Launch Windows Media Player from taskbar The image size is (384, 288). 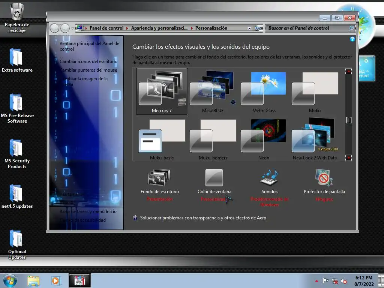[x=55, y=281]
